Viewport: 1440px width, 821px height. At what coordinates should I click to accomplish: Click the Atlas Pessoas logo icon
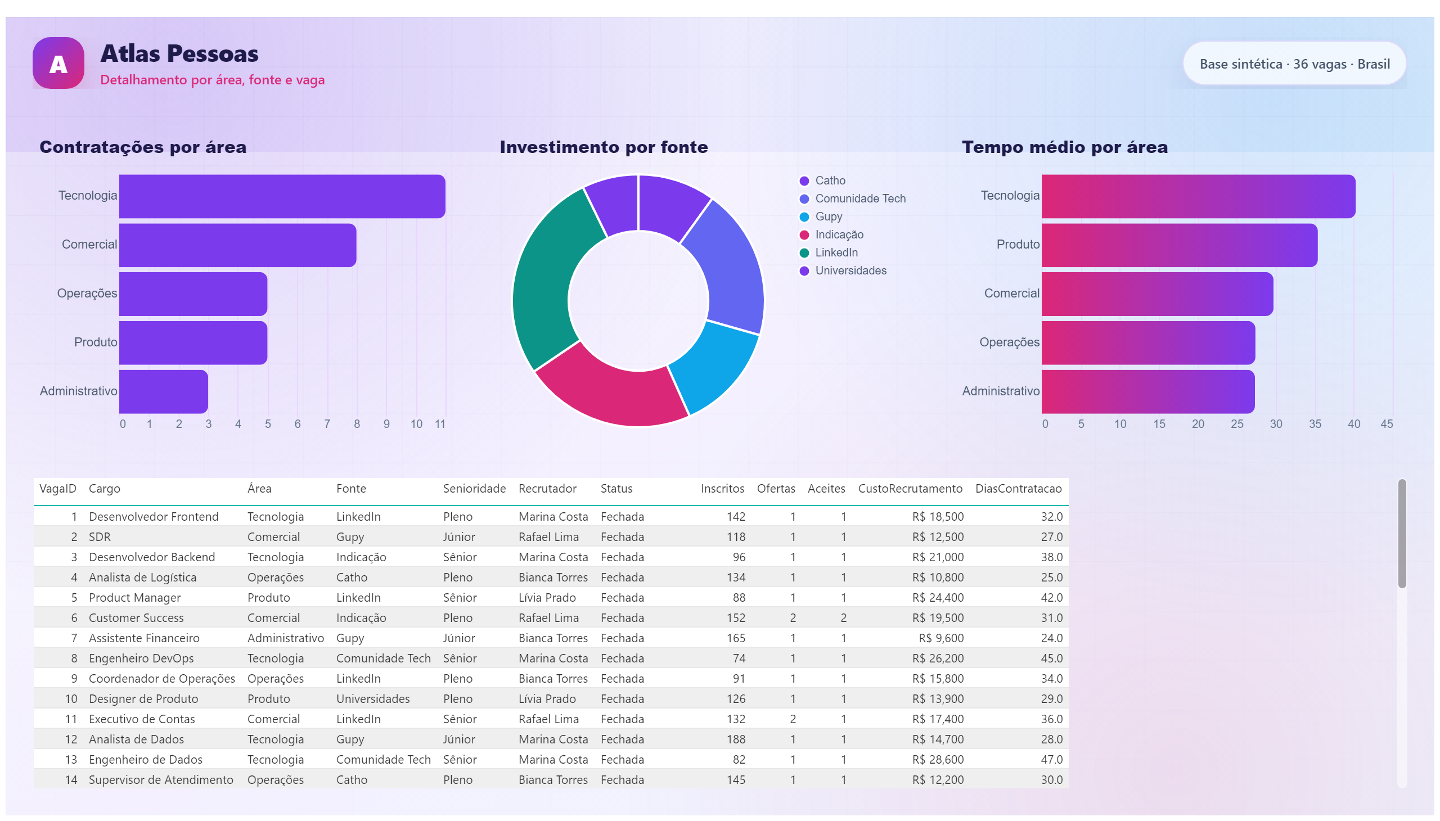(x=58, y=63)
